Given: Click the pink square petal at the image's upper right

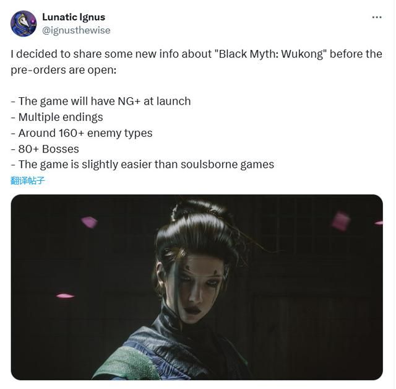Looking at the screenshot, I should coord(341,221).
